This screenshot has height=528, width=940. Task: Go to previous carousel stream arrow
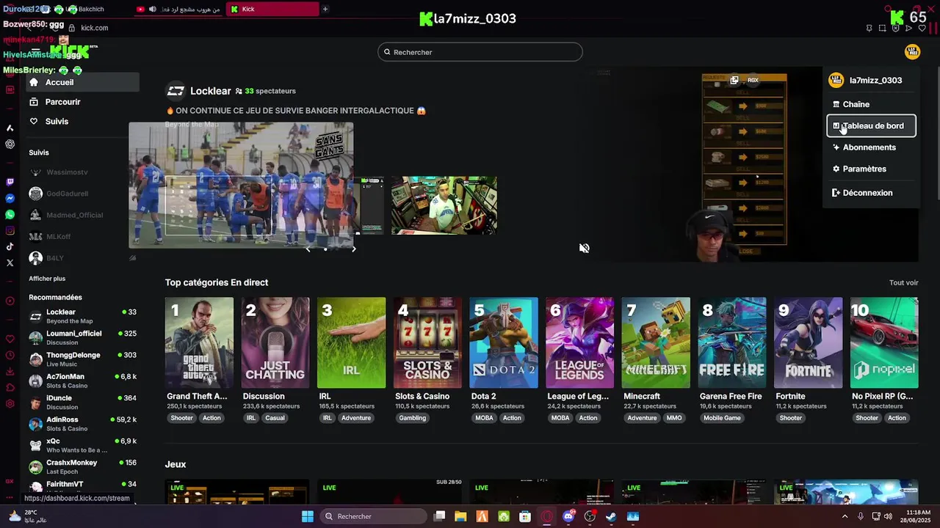(x=308, y=249)
